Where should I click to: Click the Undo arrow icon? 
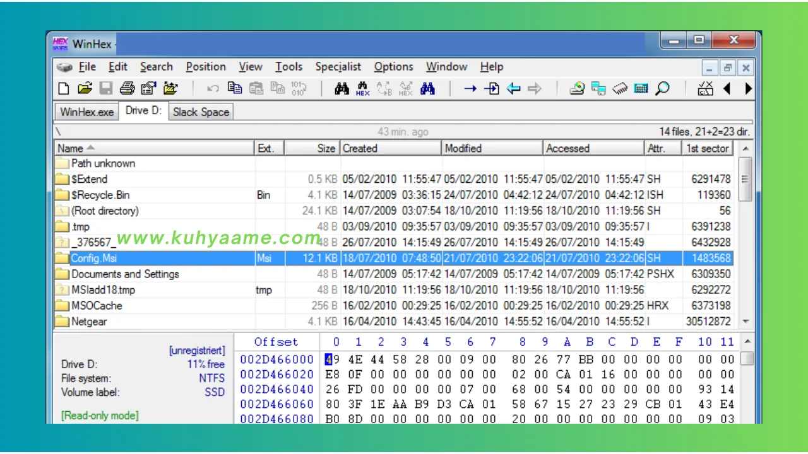tap(213, 89)
